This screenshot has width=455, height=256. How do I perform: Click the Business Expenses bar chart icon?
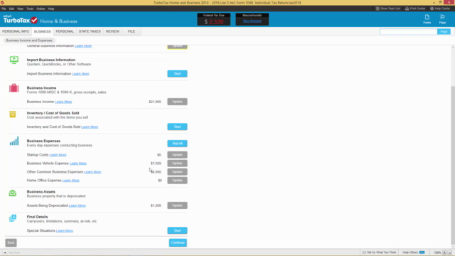point(14,141)
